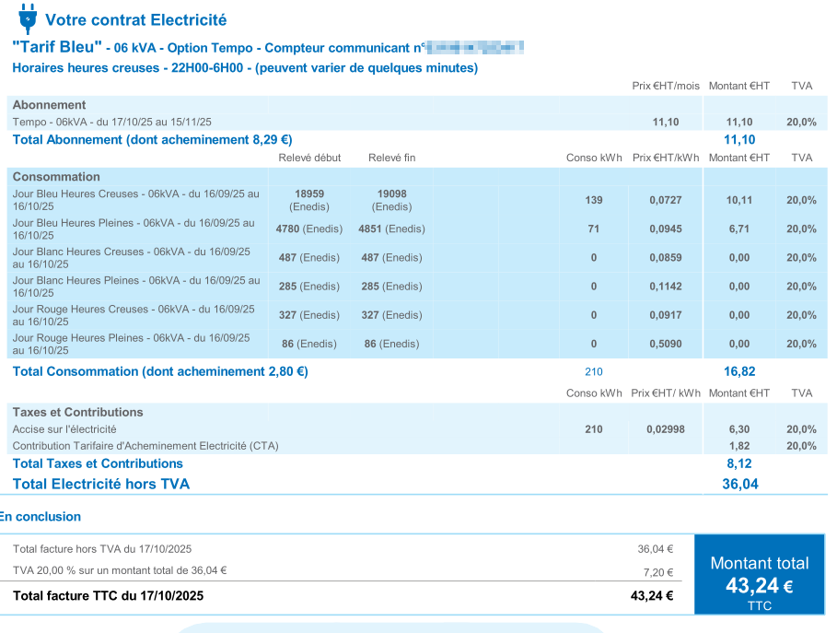Select the 'Total Electricité hors TVA' line
The height and width of the screenshot is (633, 837).
point(101,484)
